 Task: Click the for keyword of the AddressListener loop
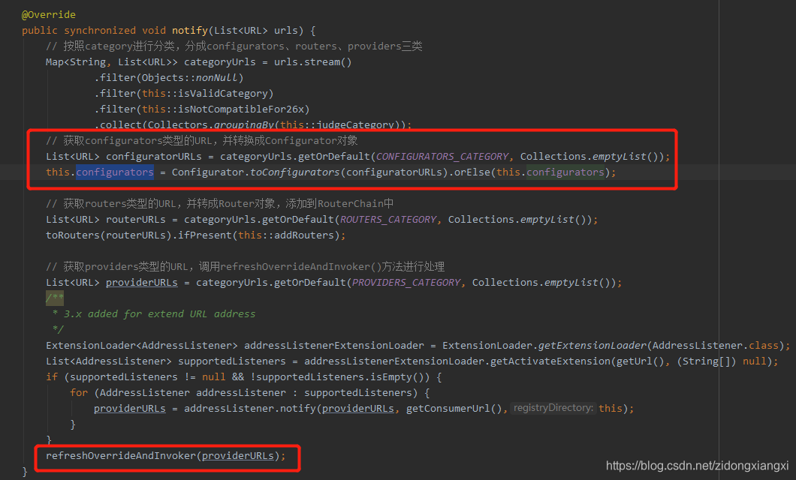79,392
